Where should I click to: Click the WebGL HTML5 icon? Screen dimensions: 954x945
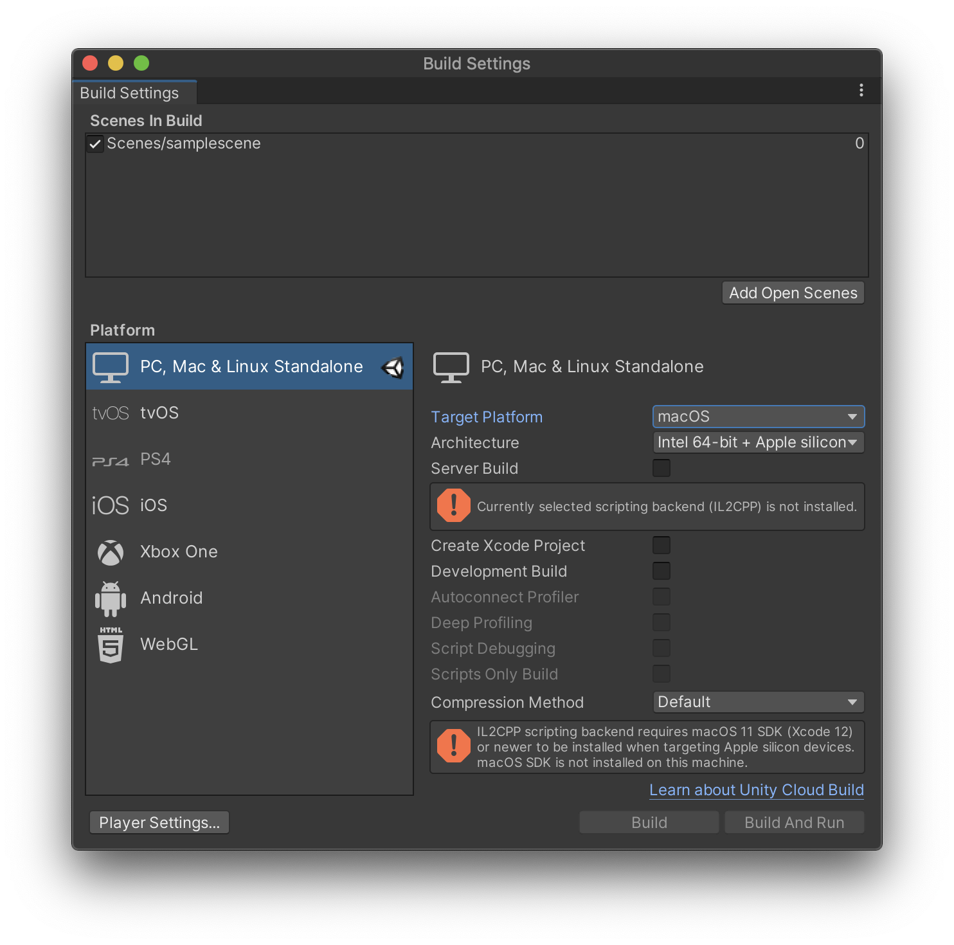[x=111, y=645]
